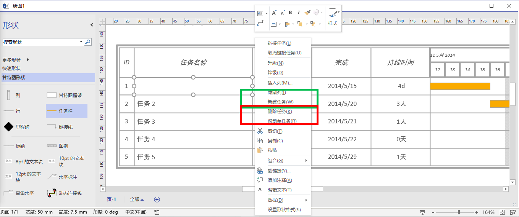Screen dimensions: 519x217
Task: Select the 链接线 link line shape
Action: [x=60, y=127]
